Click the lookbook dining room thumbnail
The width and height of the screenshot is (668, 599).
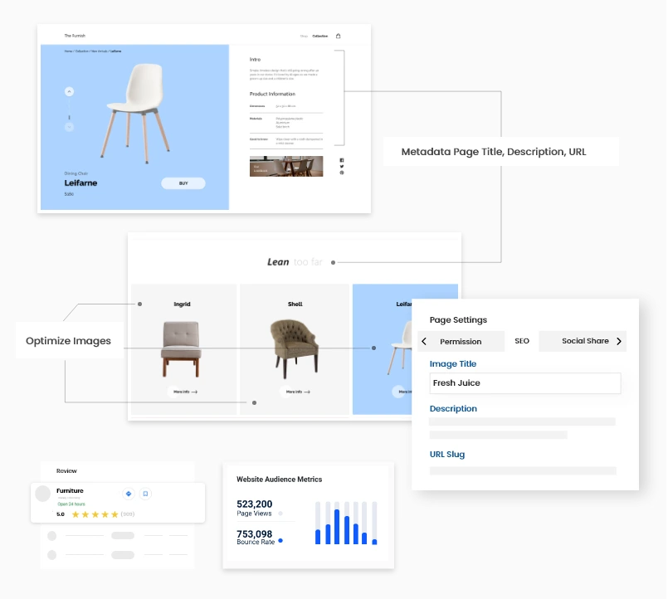pos(286,166)
